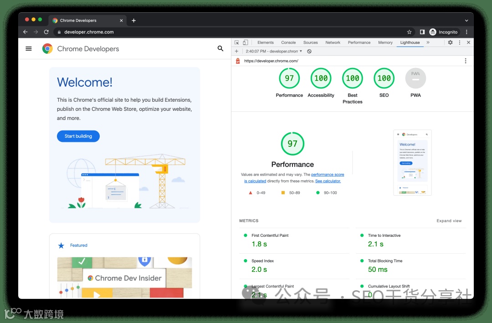Click the 0–49 red legend entry
This screenshot has height=323, width=492.
257,193
